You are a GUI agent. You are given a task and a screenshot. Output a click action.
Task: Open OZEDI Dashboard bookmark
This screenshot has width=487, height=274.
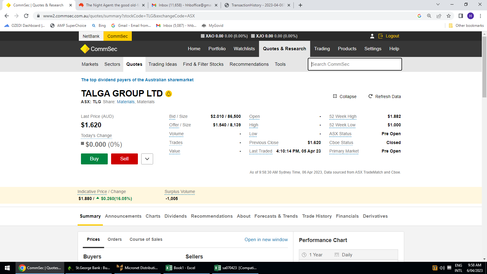(25, 26)
